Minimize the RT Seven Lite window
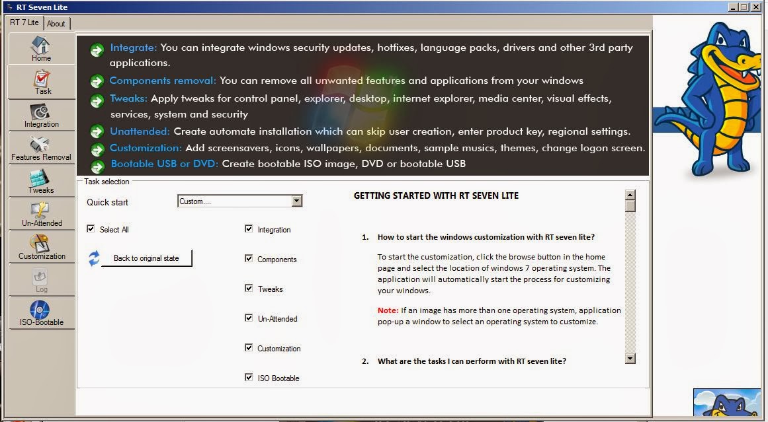This screenshot has height=422, width=768. point(733,7)
